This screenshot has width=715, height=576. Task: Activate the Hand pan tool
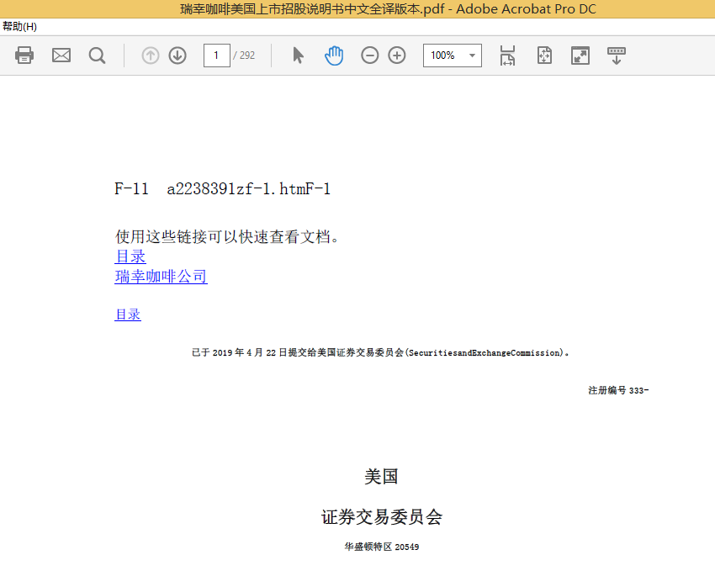(x=334, y=55)
